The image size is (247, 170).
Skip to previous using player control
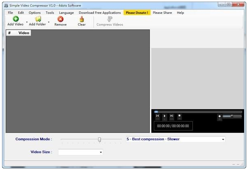tap(157, 116)
